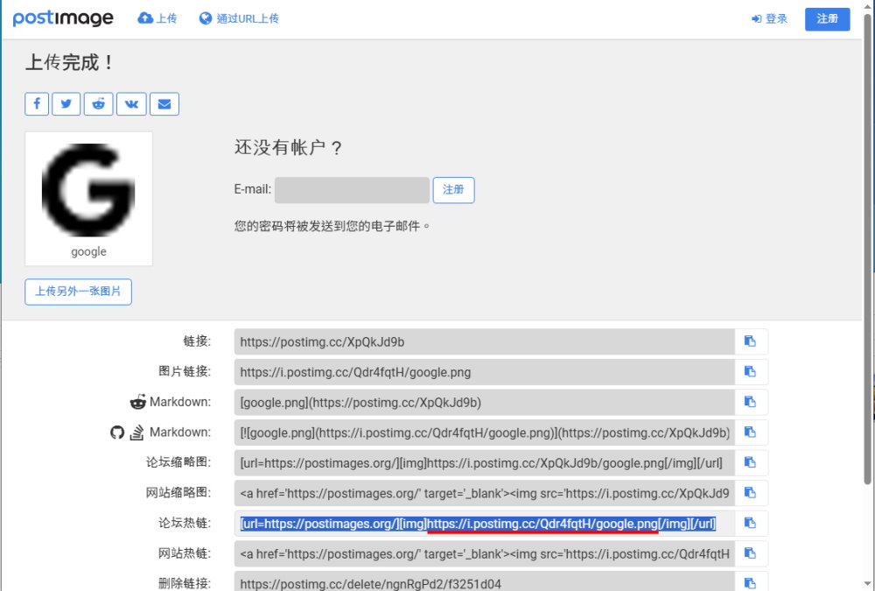
Task: Click the blue 注册 button in the header
Action: tap(827, 19)
